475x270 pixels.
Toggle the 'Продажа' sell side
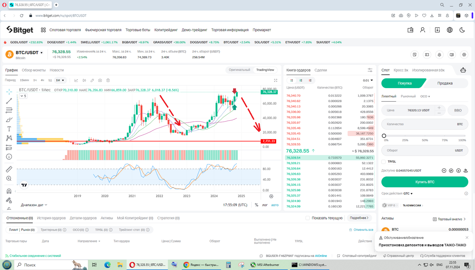click(445, 83)
